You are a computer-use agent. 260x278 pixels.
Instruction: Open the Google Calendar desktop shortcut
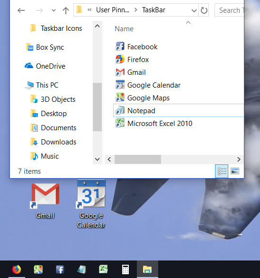91,204
